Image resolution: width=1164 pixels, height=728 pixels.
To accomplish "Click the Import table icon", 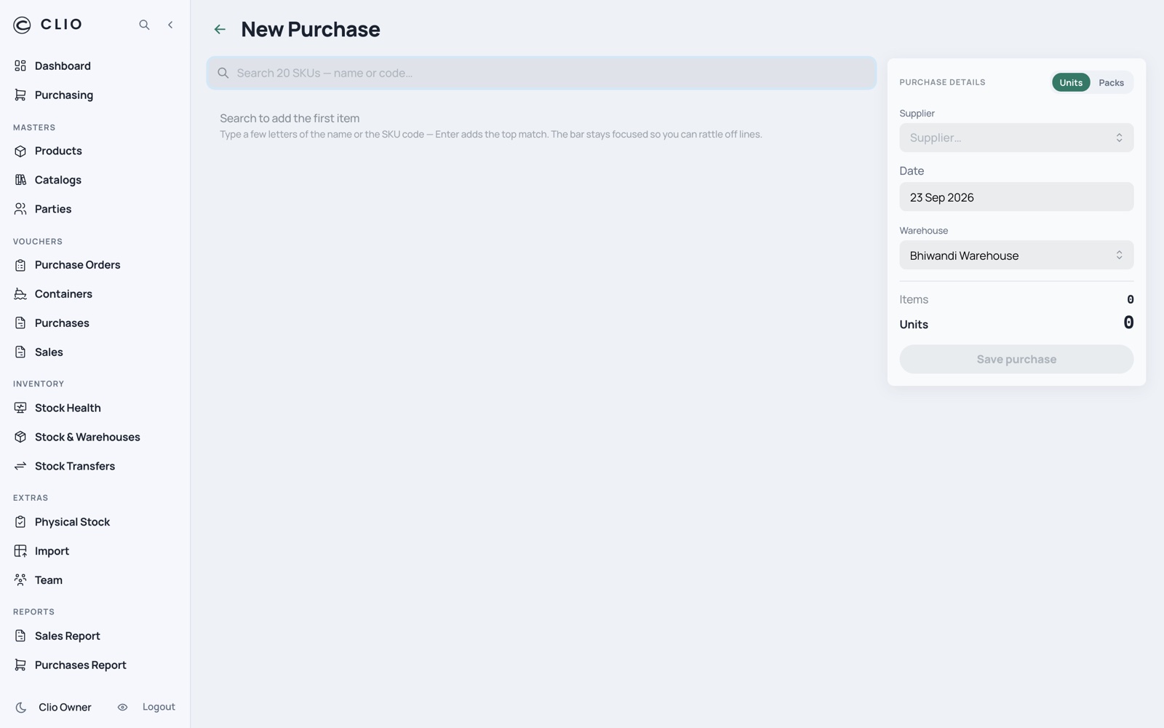I will tap(20, 551).
